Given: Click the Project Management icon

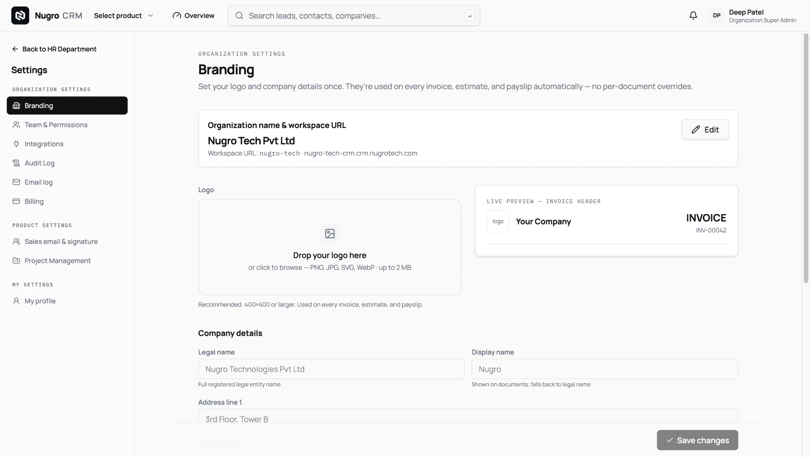Looking at the screenshot, I should coord(16,261).
